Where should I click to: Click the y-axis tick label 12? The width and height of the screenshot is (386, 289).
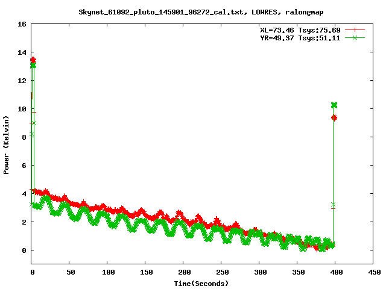(x=22, y=81)
